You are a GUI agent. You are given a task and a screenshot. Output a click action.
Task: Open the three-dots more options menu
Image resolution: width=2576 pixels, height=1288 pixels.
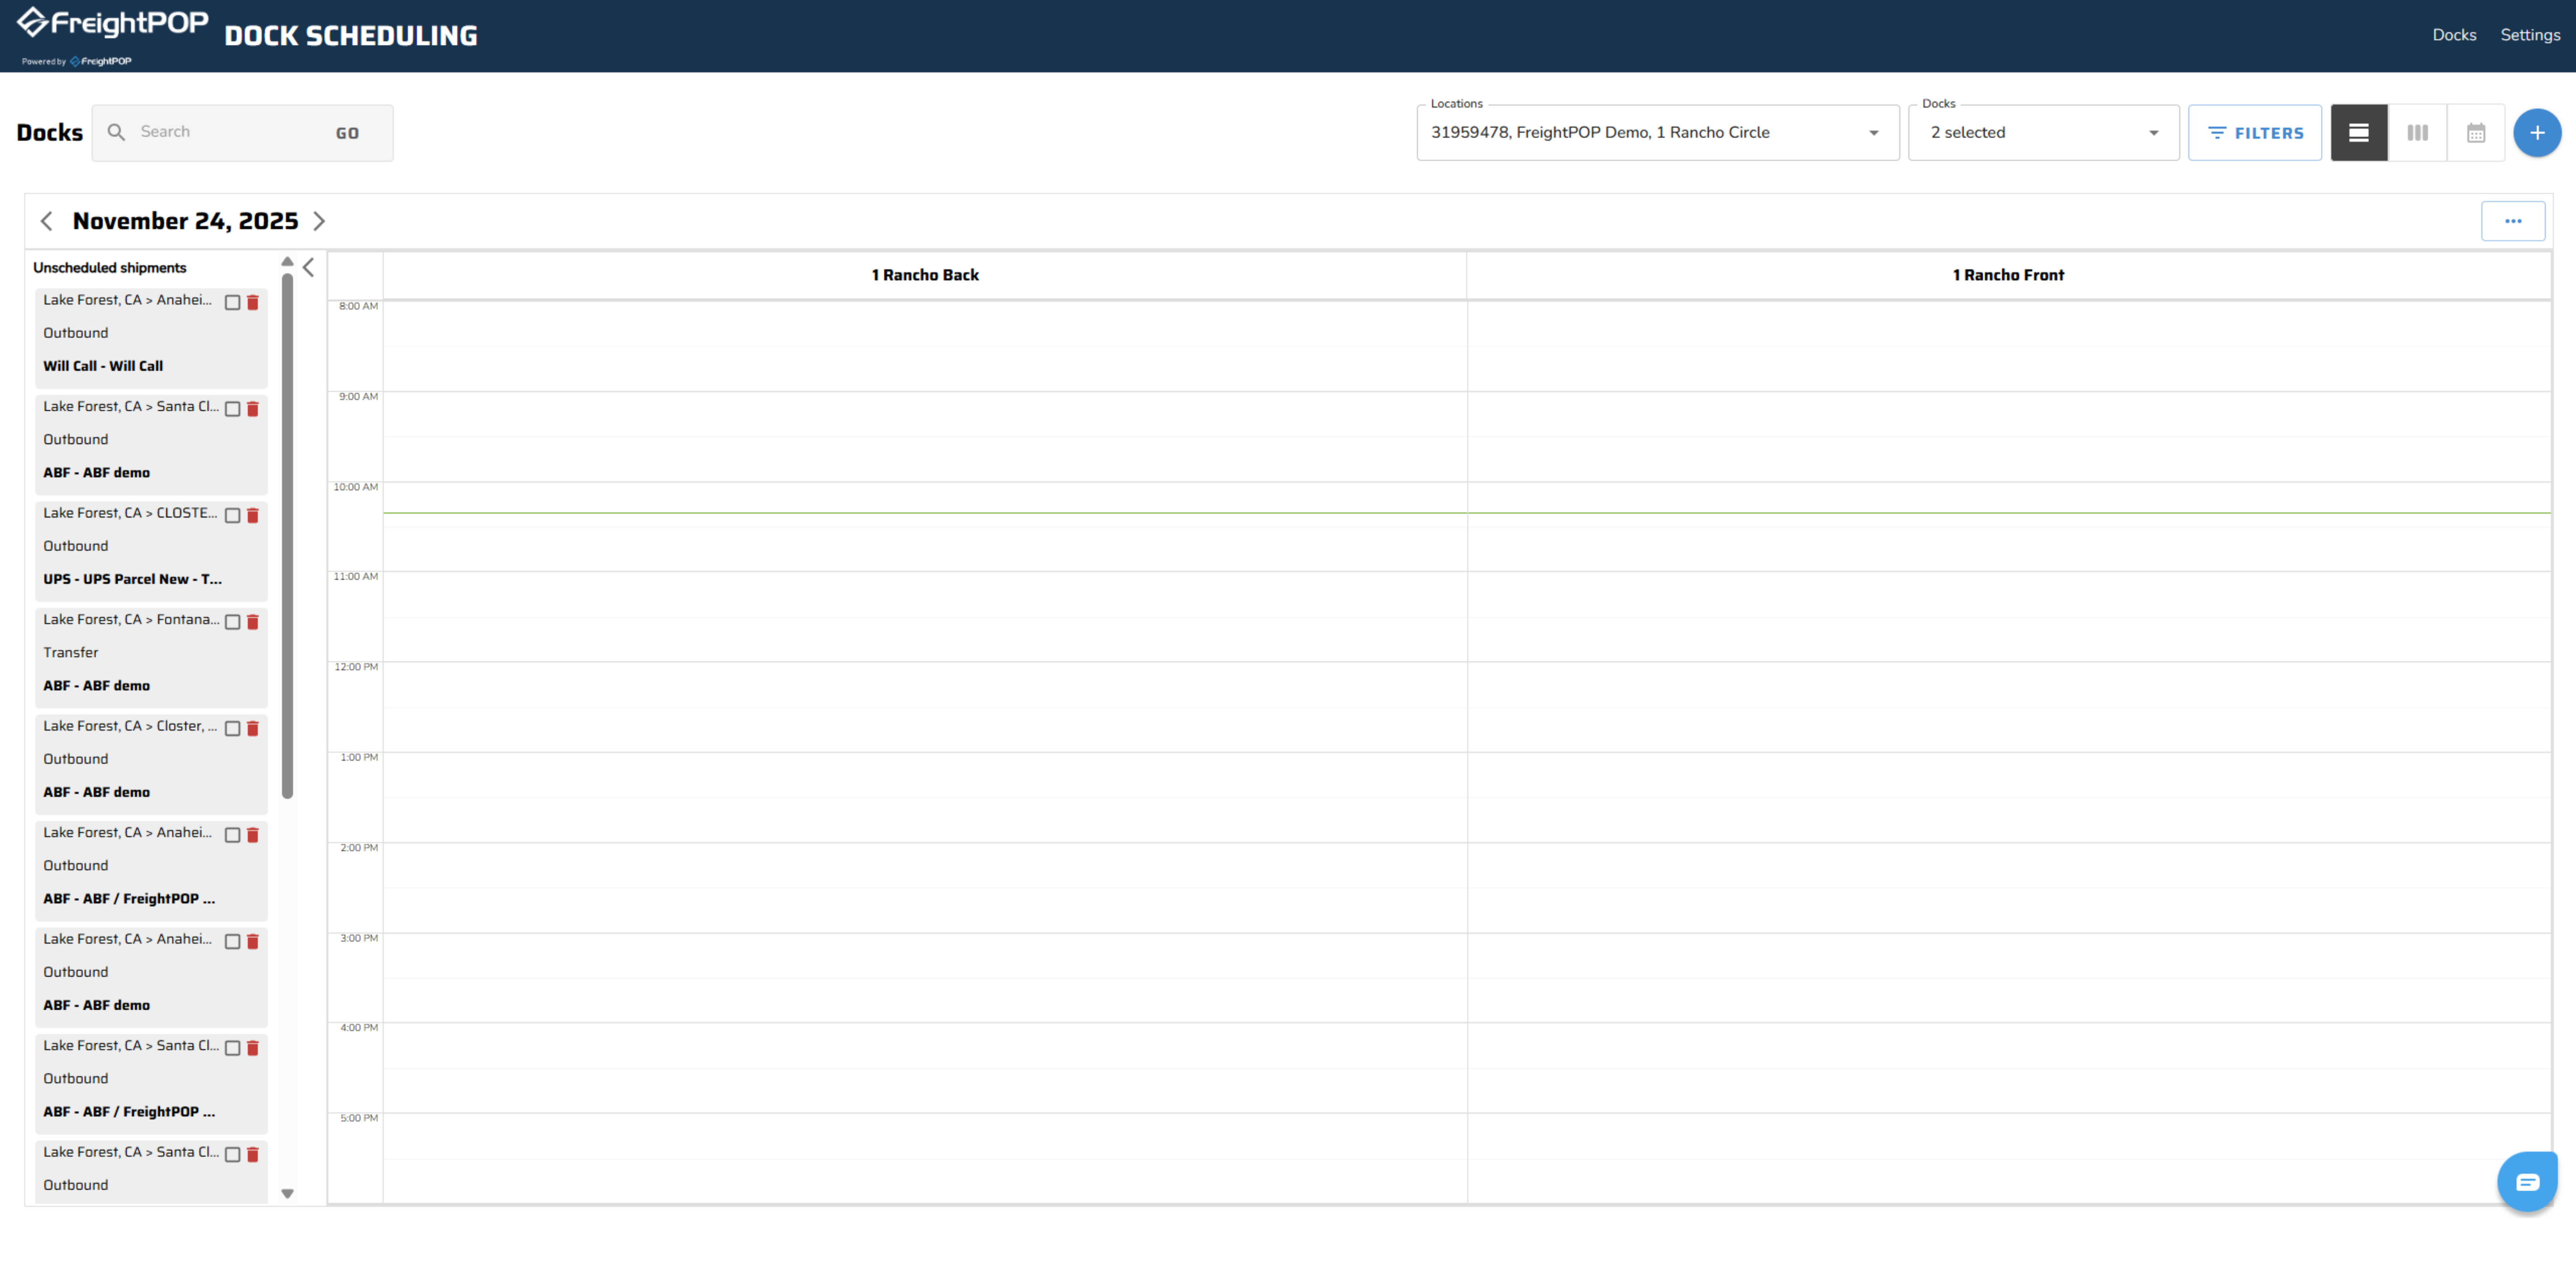pos(2513,221)
